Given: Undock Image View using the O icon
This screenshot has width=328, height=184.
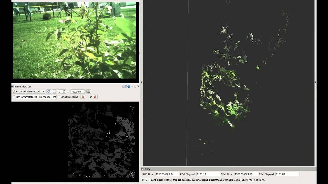Looking at the screenshot, I should (135, 87).
